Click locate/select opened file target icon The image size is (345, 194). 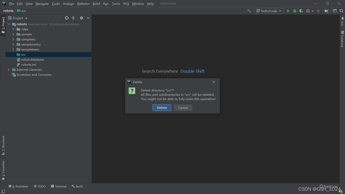pos(67,18)
